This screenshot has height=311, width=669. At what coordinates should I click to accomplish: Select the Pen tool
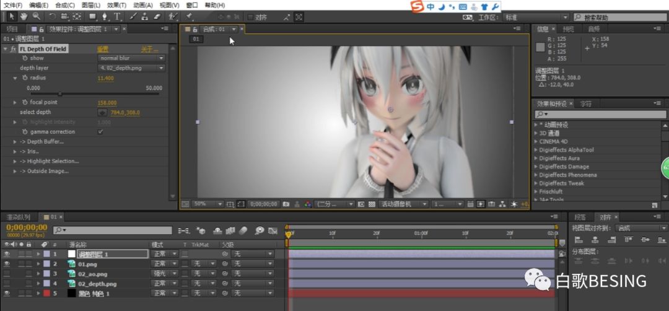105,17
